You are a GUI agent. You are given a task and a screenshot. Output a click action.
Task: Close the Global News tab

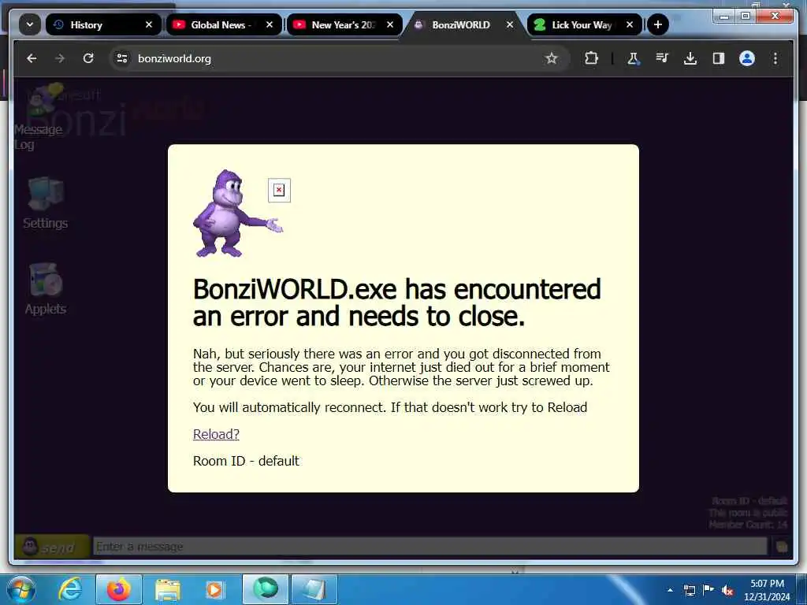[x=270, y=24]
